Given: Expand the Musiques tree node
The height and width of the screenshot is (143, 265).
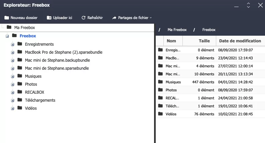Looking at the screenshot, I should tap(12, 76).
